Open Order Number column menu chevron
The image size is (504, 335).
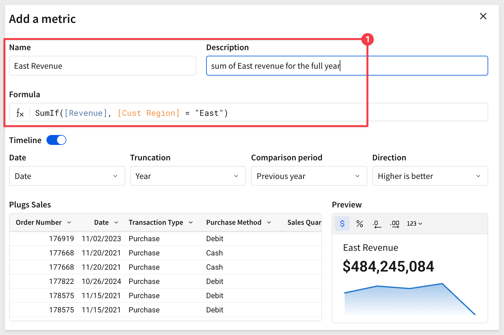(x=69, y=223)
